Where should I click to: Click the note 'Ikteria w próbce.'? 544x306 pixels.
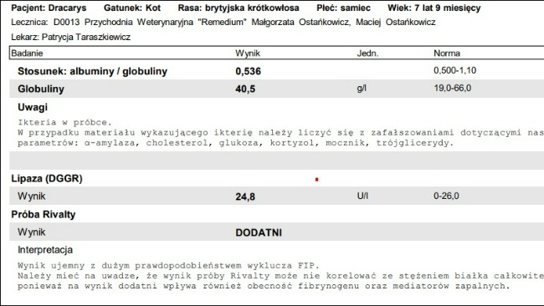click(x=65, y=122)
